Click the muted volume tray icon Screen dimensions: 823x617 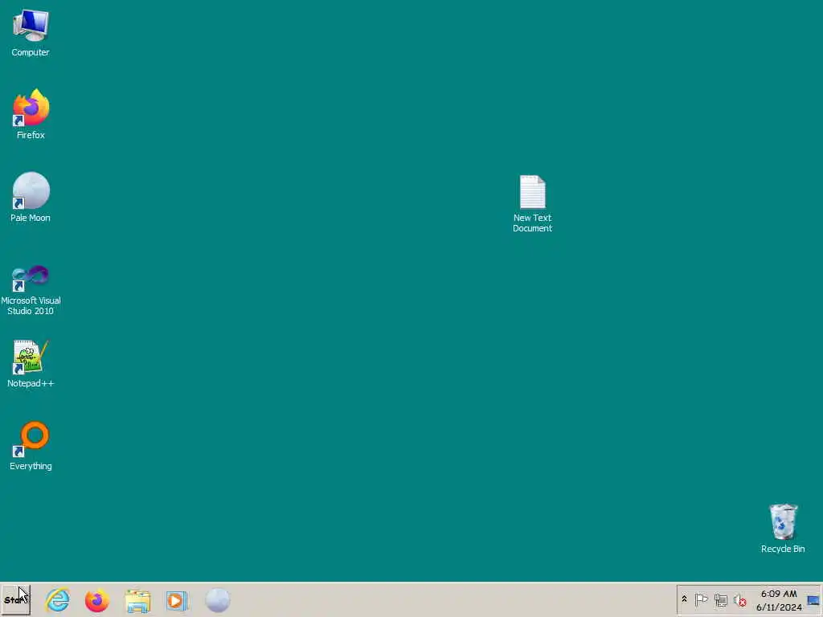tap(740, 600)
